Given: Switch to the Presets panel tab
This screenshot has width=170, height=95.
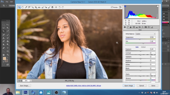Looking at the screenshot, I should [x=149, y=27].
